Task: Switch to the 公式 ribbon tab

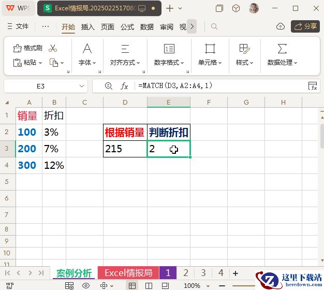Action: click(127, 27)
